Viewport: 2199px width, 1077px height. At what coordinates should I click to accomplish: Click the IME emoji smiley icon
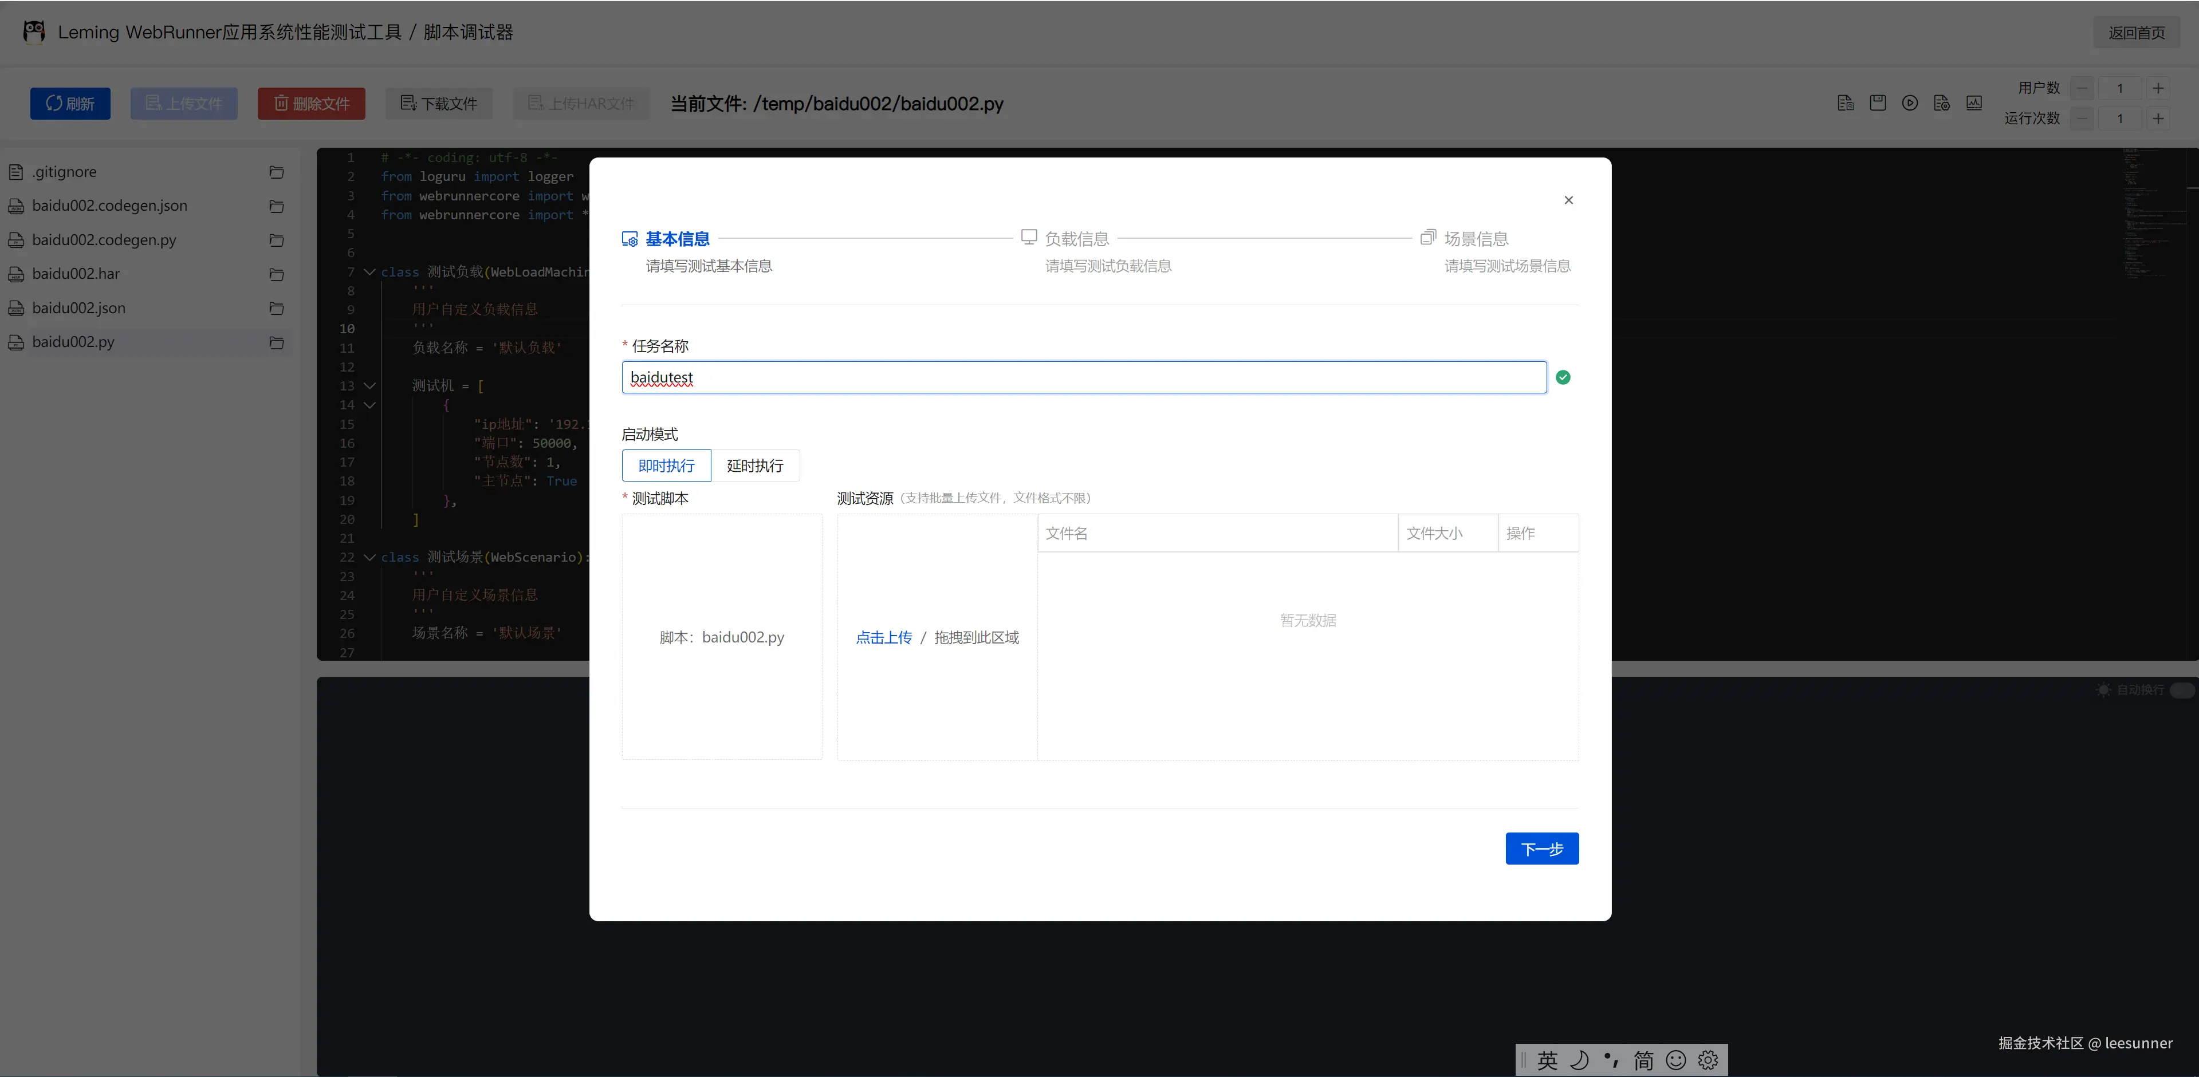(x=1675, y=1060)
